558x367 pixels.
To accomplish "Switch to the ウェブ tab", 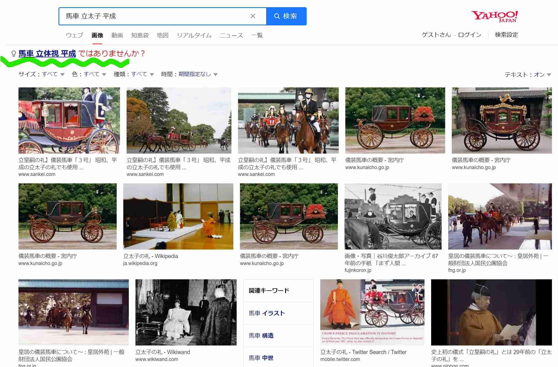I will pyautogui.click(x=74, y=35).
